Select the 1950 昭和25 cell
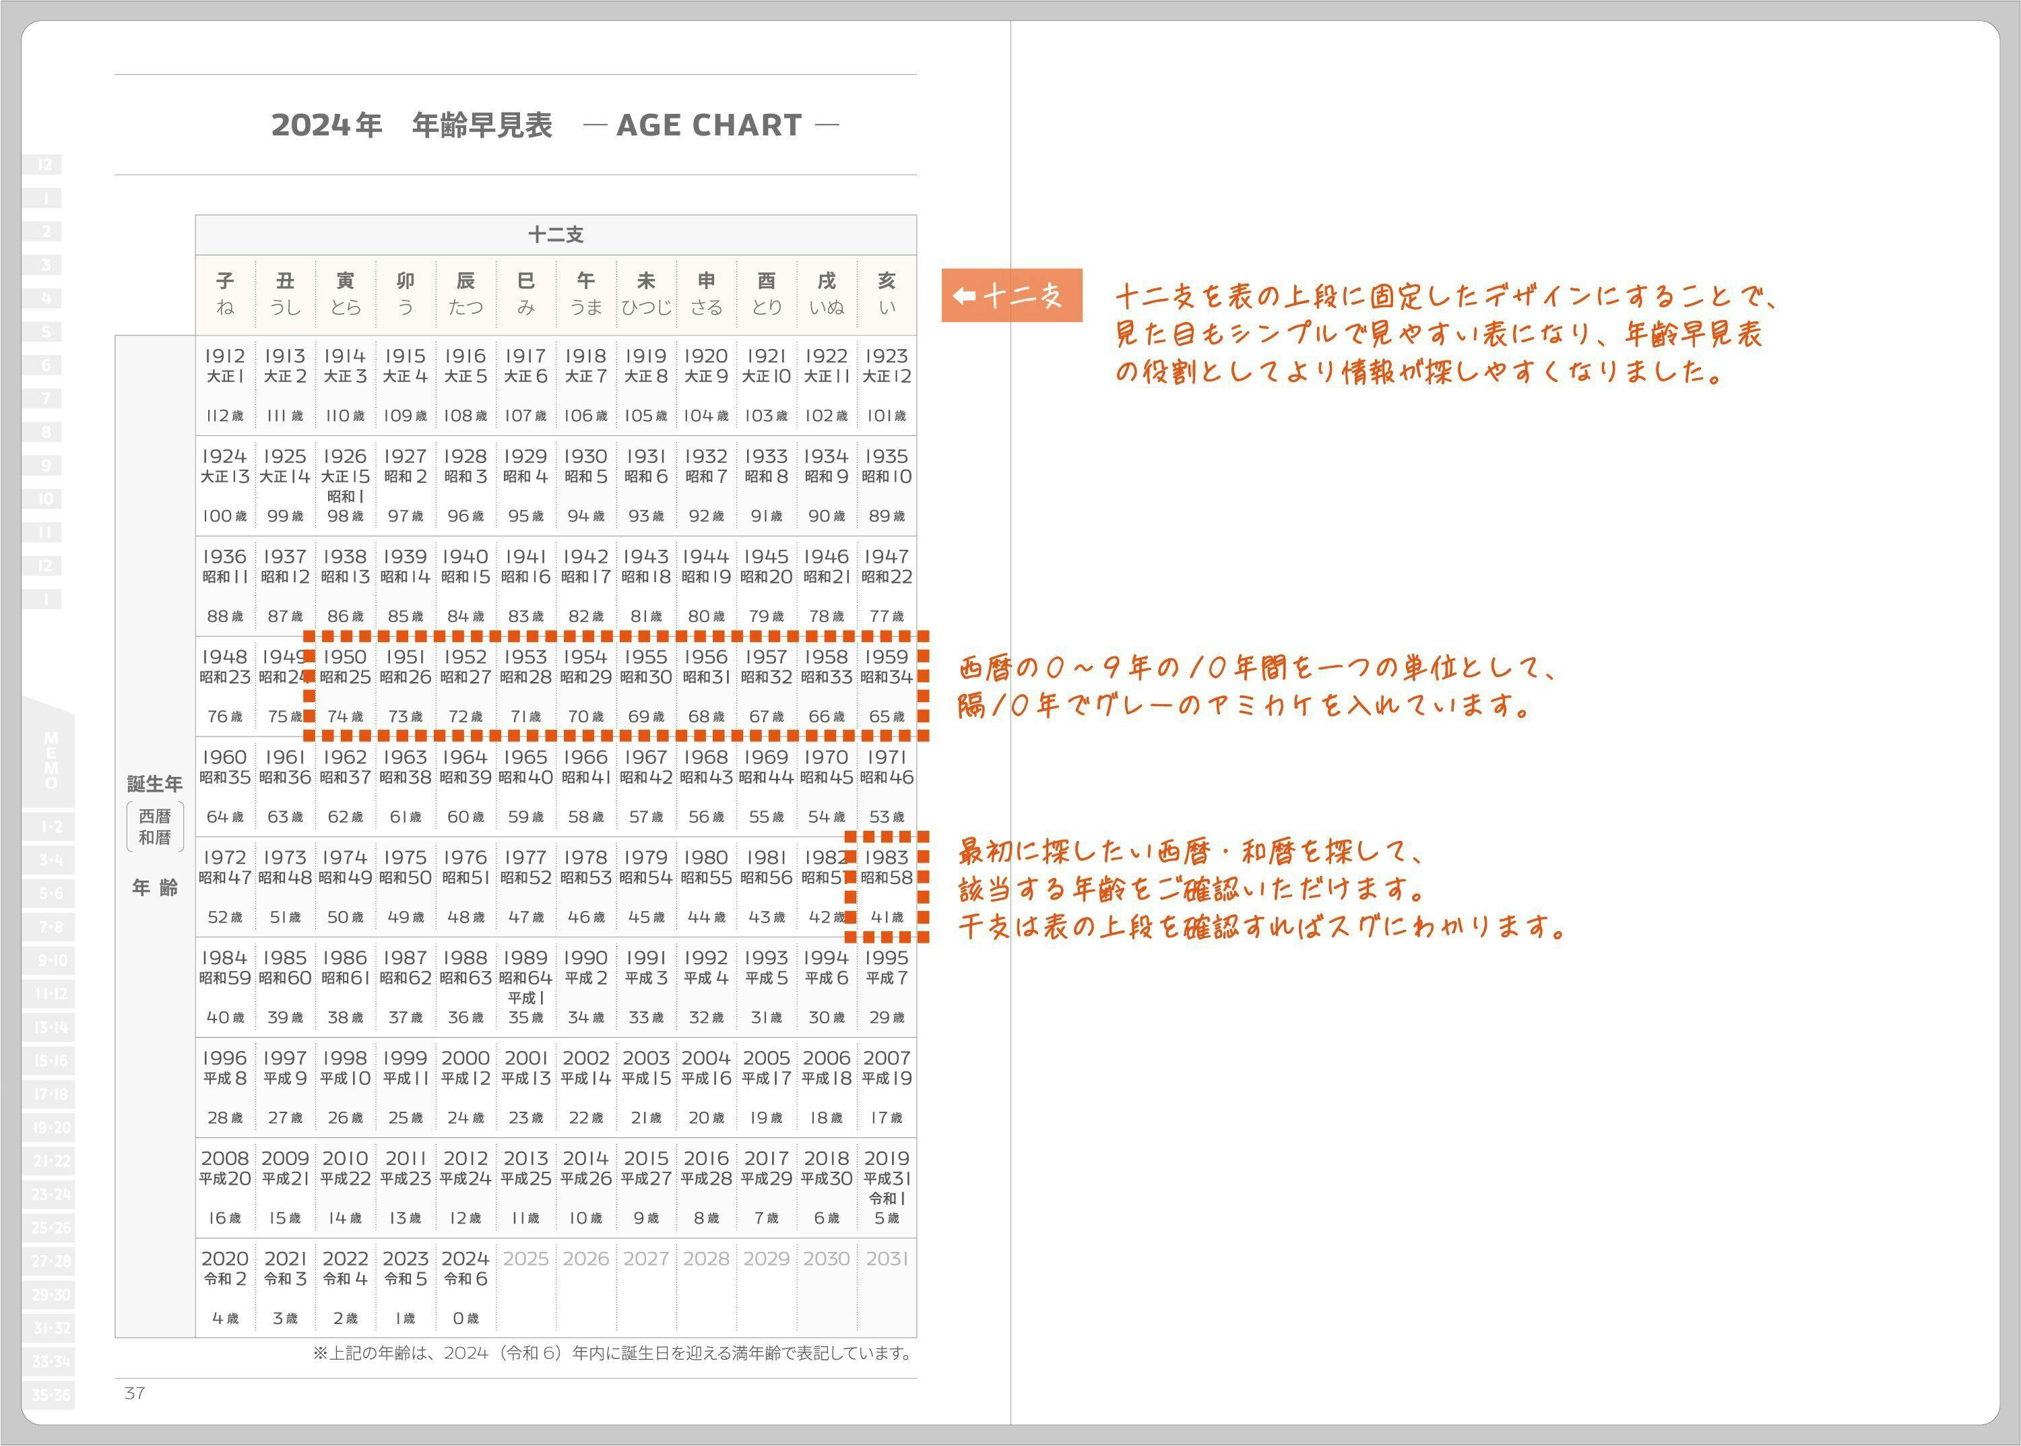2021x1446 pixels. click(344, 686)
